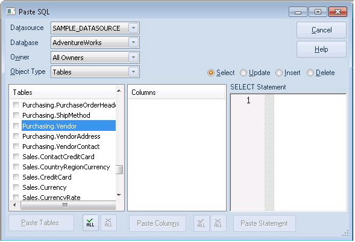This screenshot has height=242, width=355.
Task: Click the Select All tables icon
Action: [90, 223]
